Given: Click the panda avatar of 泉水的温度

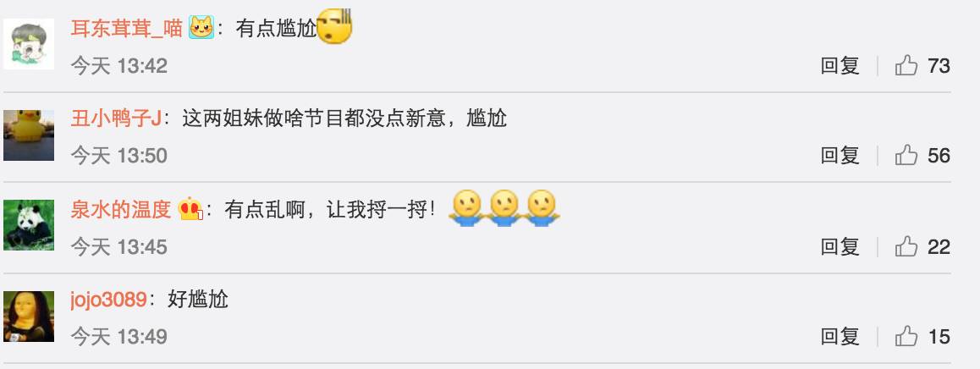Looking at the screenshot, I should [29, 225].
